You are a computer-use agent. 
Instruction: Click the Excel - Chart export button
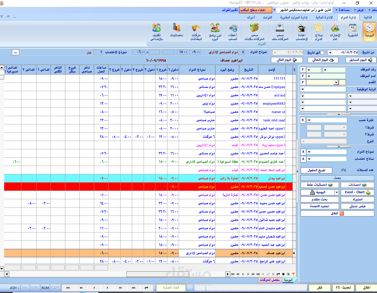(x=357, y=192)
